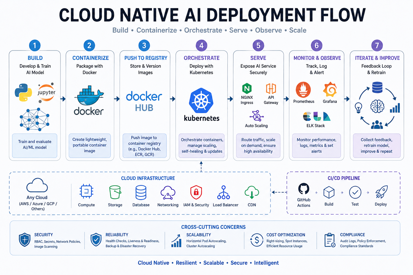The image size is (413, 275).
Task: Click the 'Push image to container registry' box
Action: pos(145,146)
